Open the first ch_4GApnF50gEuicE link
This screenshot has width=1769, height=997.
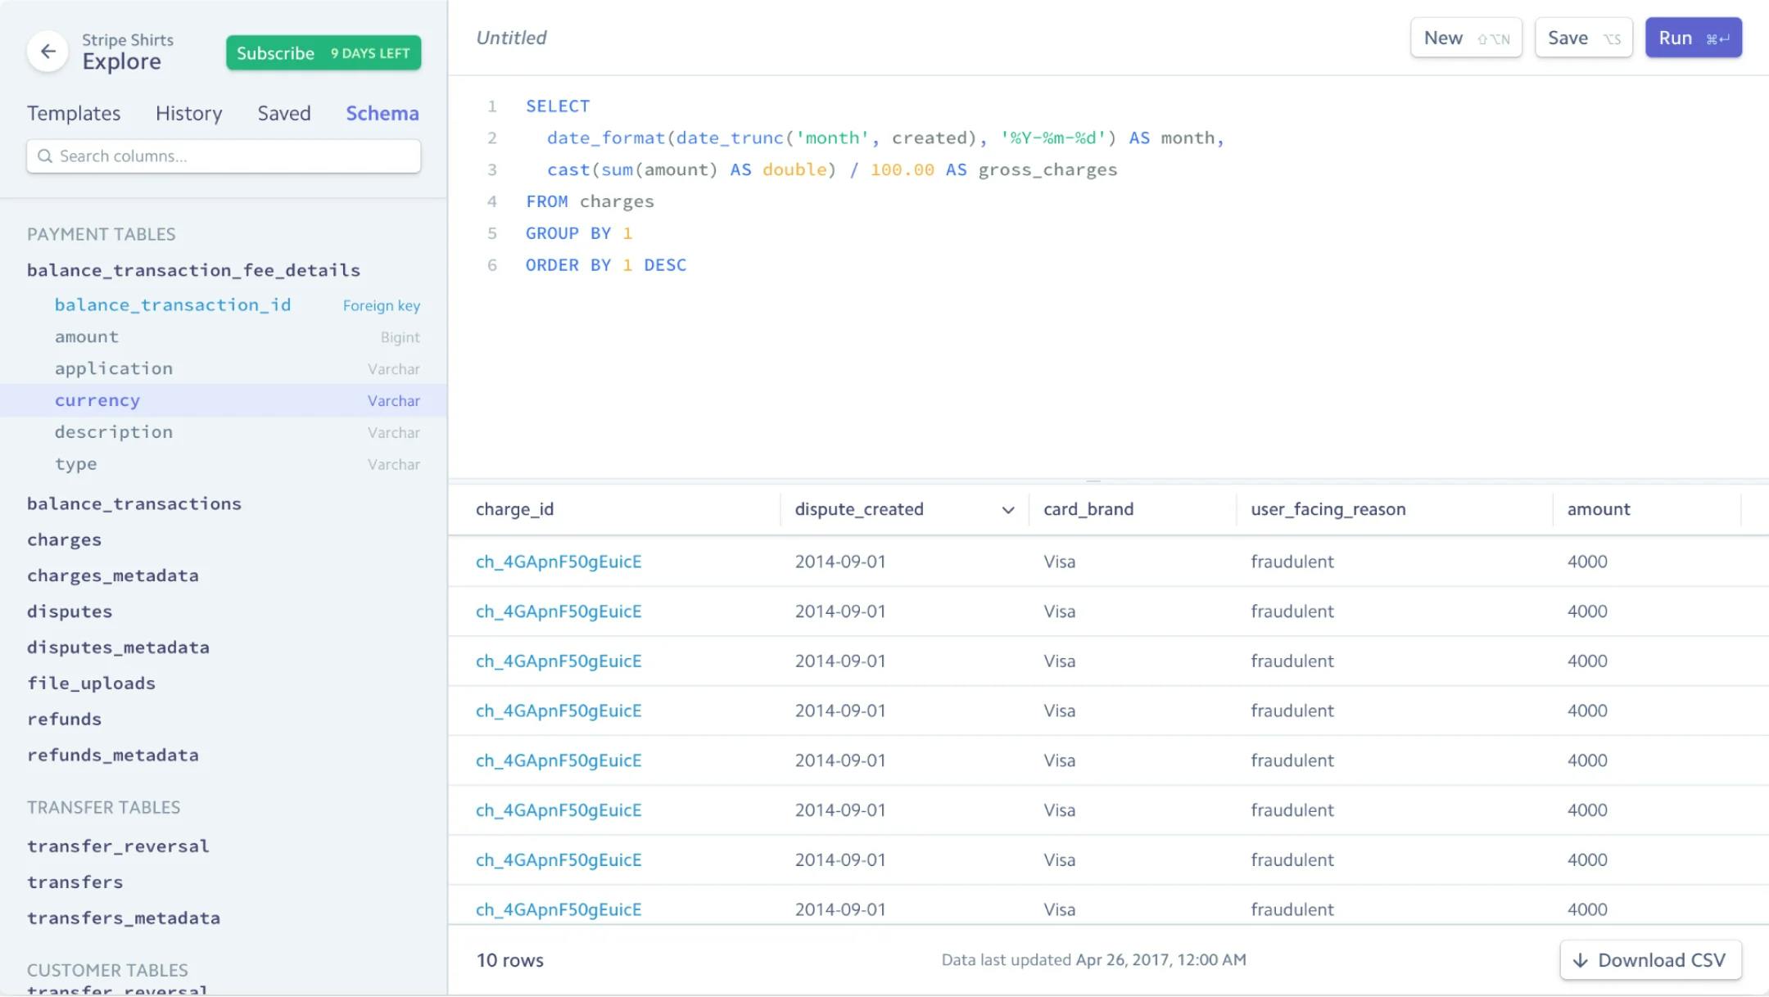click(x=558, y=562)
